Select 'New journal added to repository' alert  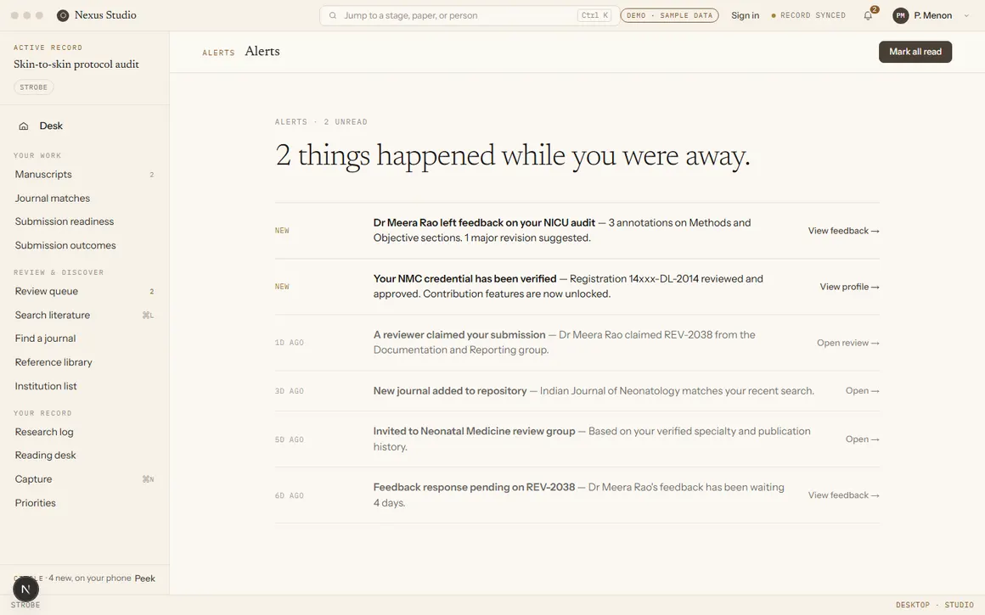450,390
